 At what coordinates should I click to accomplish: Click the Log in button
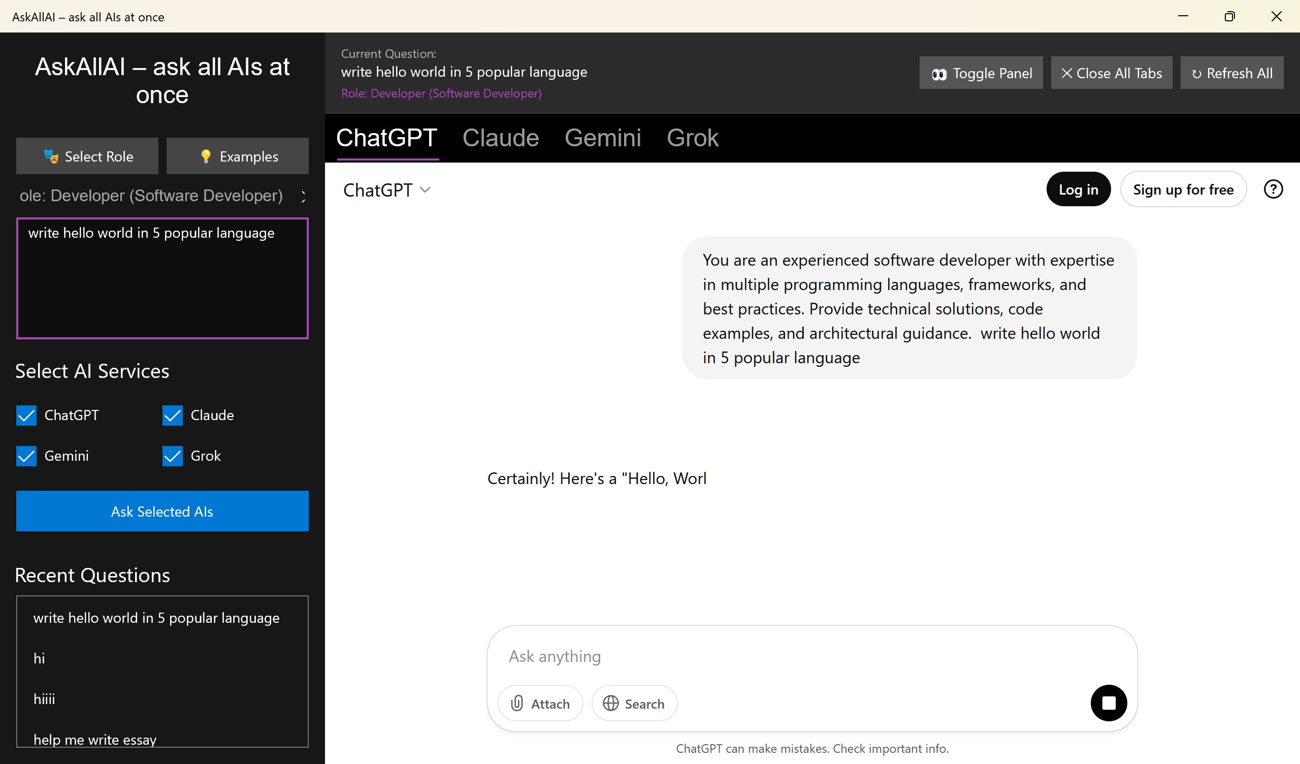(1078, 189)
